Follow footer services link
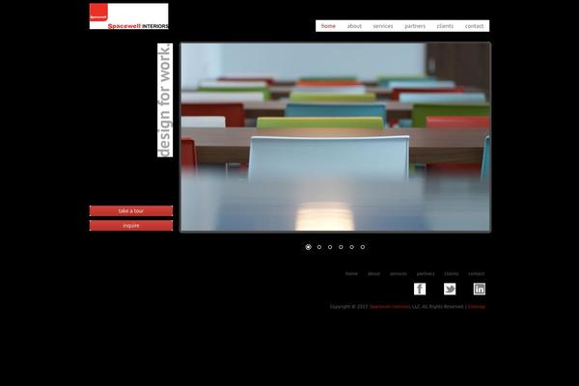Screen dimensions: 579x386 [398, 274]
